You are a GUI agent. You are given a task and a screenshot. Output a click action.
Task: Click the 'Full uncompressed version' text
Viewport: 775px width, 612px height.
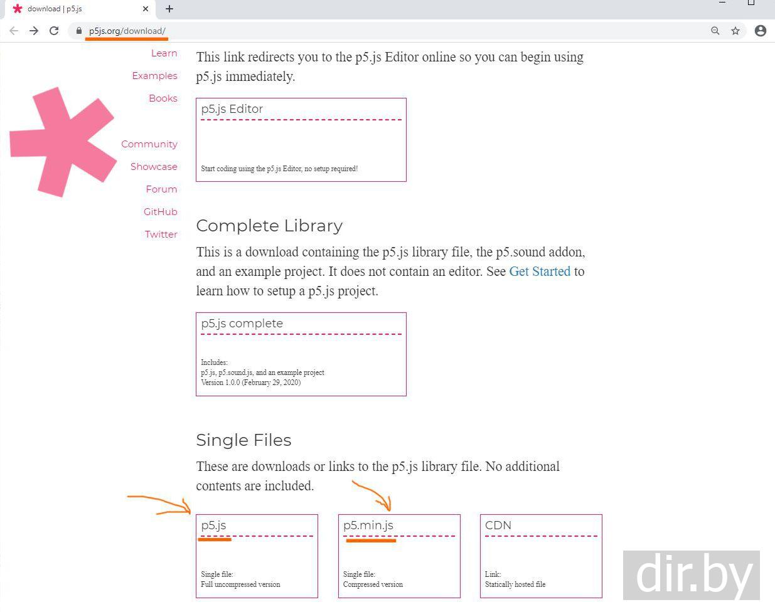(x=240, y=584)
